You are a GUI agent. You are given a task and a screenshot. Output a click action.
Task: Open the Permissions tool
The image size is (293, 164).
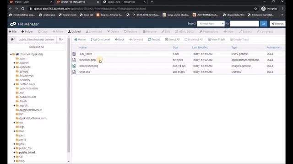point(209,31)
